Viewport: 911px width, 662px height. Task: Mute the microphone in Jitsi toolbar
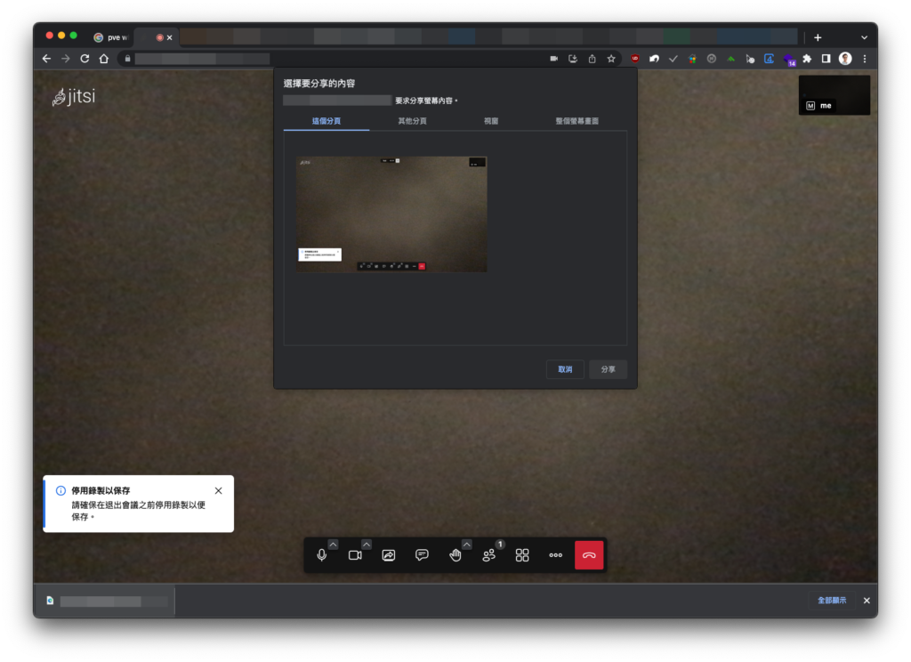pos(322,555)
